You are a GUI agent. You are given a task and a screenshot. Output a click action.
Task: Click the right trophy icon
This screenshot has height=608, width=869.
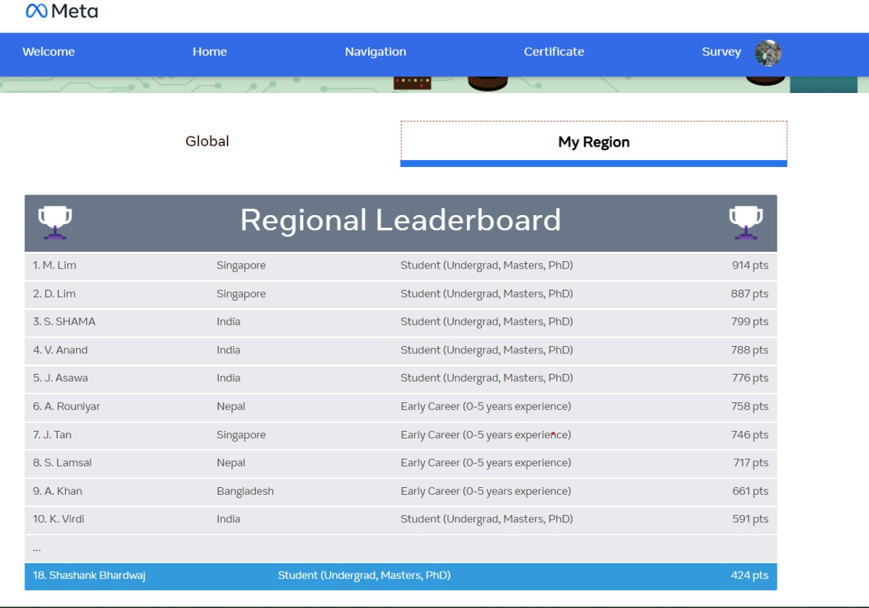point(745,223)
